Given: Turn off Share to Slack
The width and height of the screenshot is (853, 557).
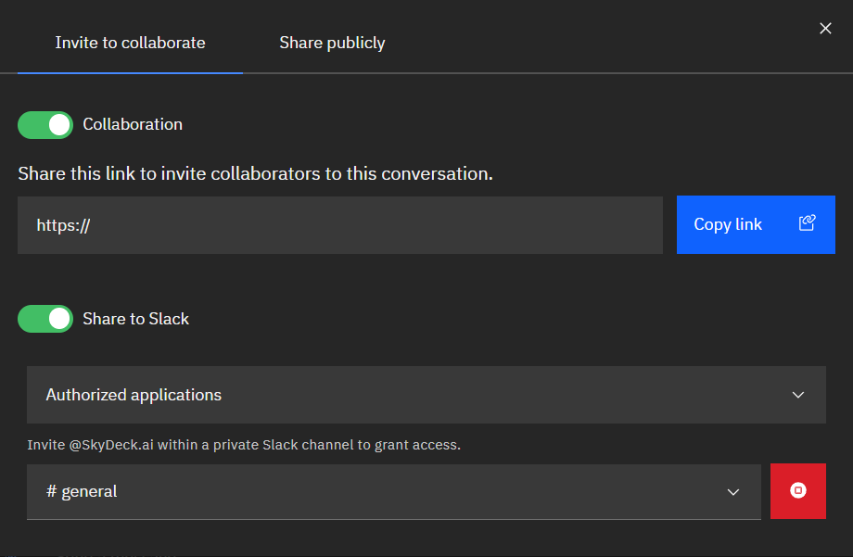Looking at the screenshot, I should 45,319.
